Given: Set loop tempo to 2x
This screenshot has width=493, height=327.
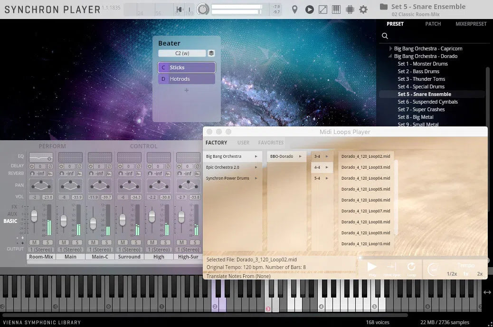Looking at the screenshot, I should (x=480, y=274).
